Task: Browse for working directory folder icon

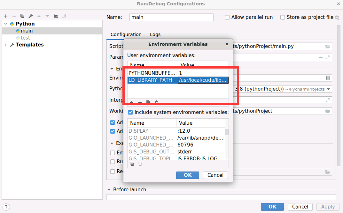Action: [x=327, y=111]
